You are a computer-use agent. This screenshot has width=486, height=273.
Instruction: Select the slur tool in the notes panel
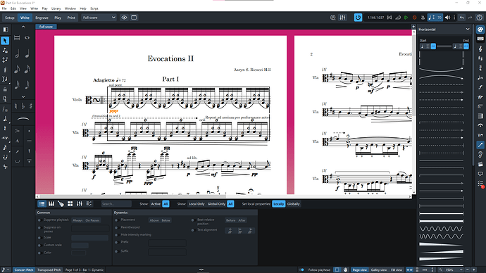tap(23, 118)
